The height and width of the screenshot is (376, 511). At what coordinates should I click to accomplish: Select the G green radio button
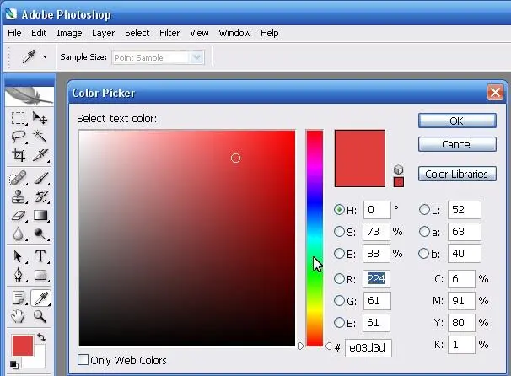[x=339, y=300]
